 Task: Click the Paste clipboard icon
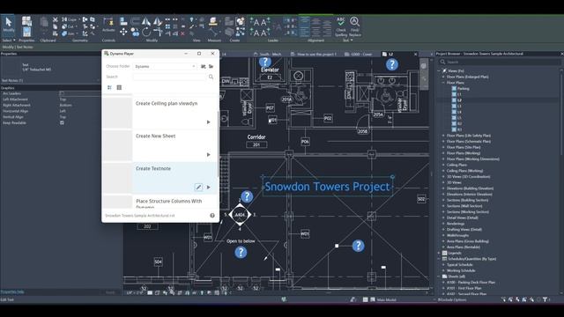pos(44,23)
